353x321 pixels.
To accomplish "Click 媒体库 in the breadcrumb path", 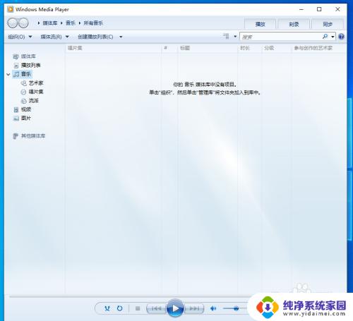I will 50,23.
